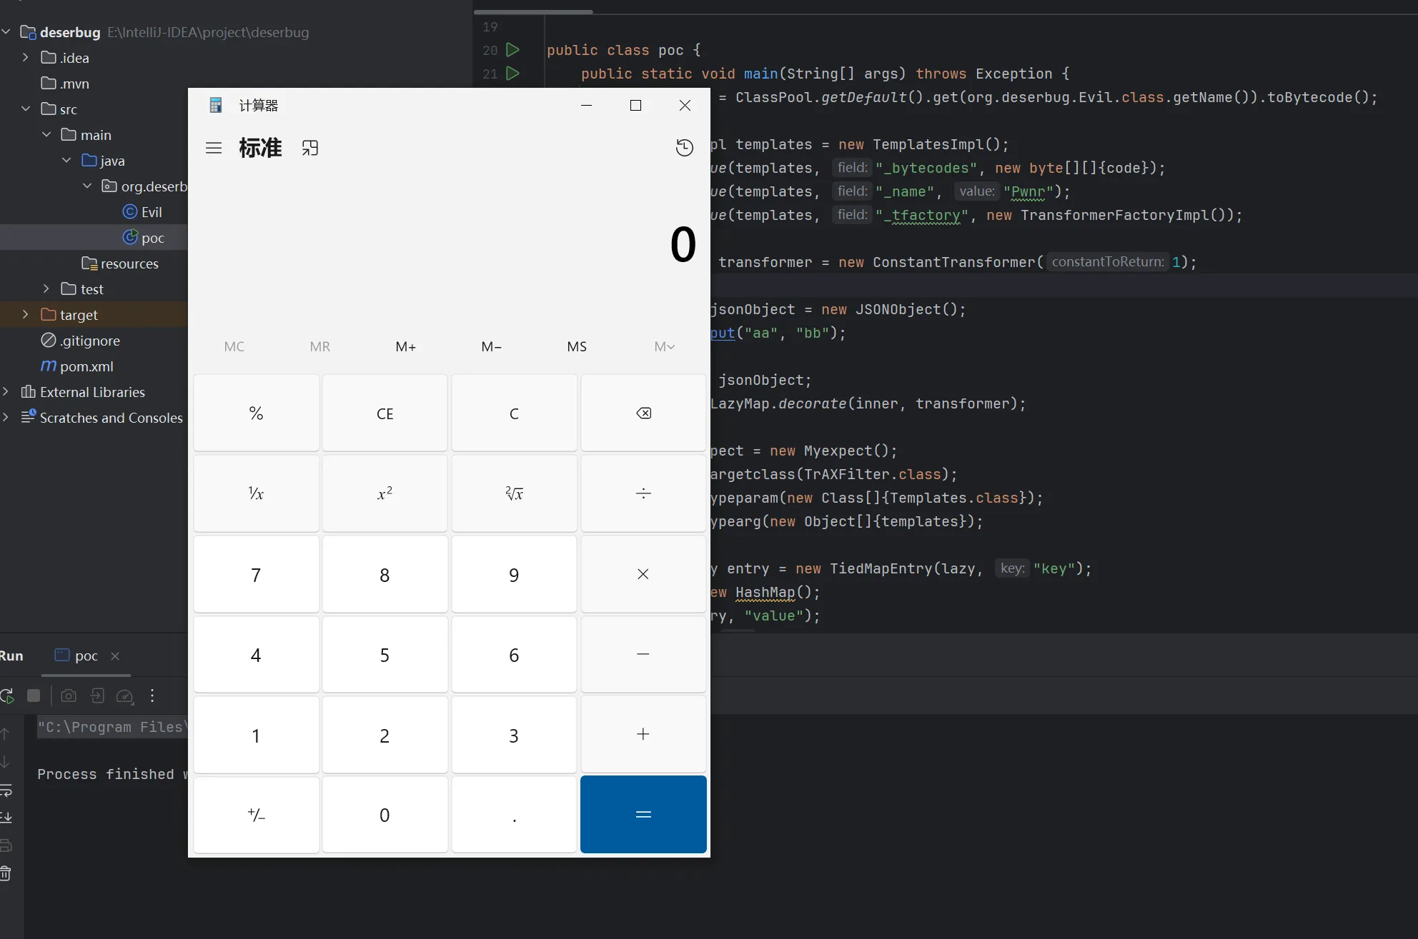The height and width of the screenshot is (939, 1418).
Task: Expand the External Libraries node
Action: (x=6, y=392)
